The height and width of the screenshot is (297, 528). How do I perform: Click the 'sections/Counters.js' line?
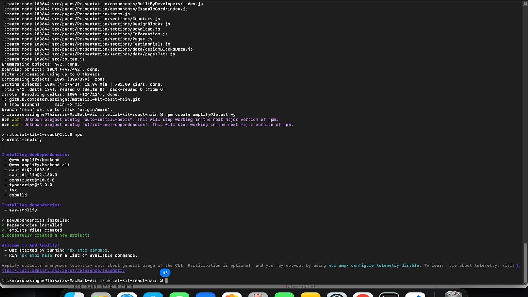pos(82,19)
